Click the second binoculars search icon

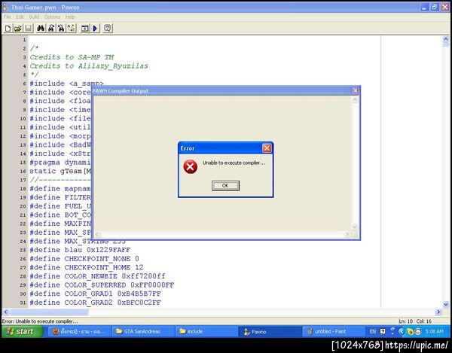pos(51,28)
